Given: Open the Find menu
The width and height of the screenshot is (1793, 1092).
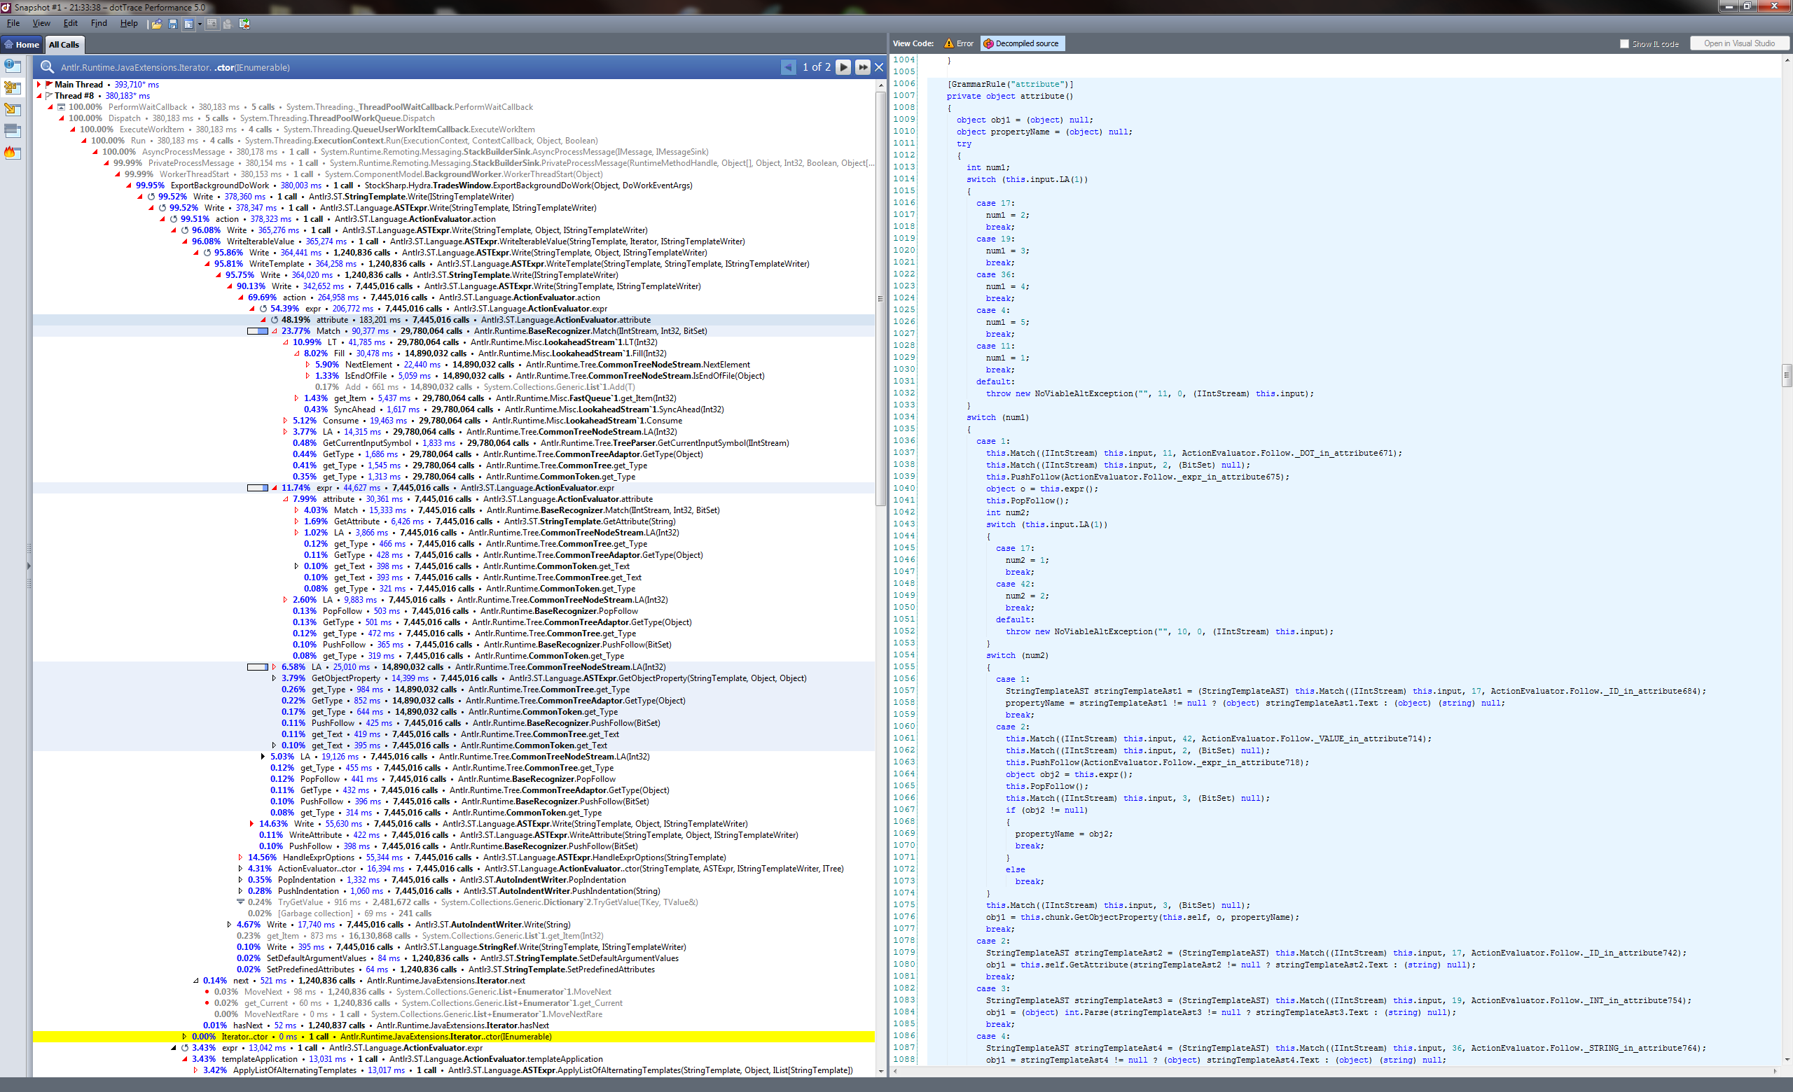Looking at the screenshot, I should 98,23.
